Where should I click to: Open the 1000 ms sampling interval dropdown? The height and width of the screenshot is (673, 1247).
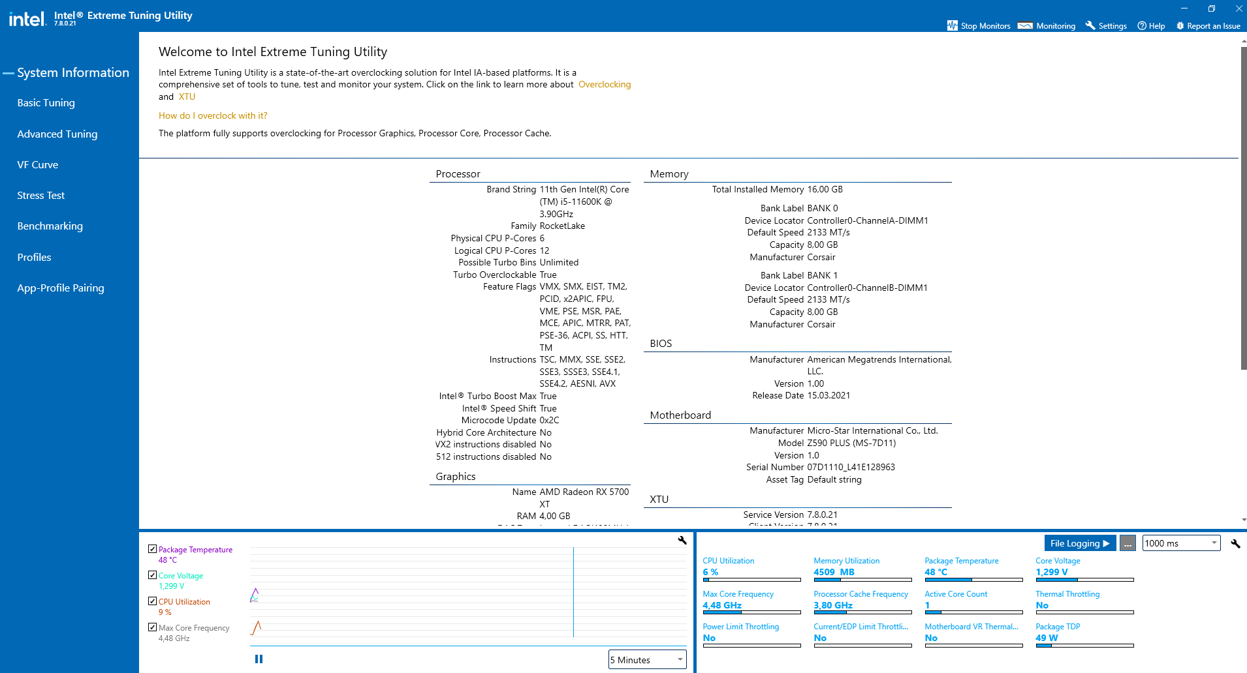pyautogui.click(x=1181, y=543)
